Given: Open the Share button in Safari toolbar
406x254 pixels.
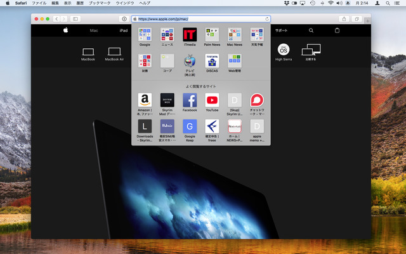Looking at the screenshot, I should (x=344, y=18).
